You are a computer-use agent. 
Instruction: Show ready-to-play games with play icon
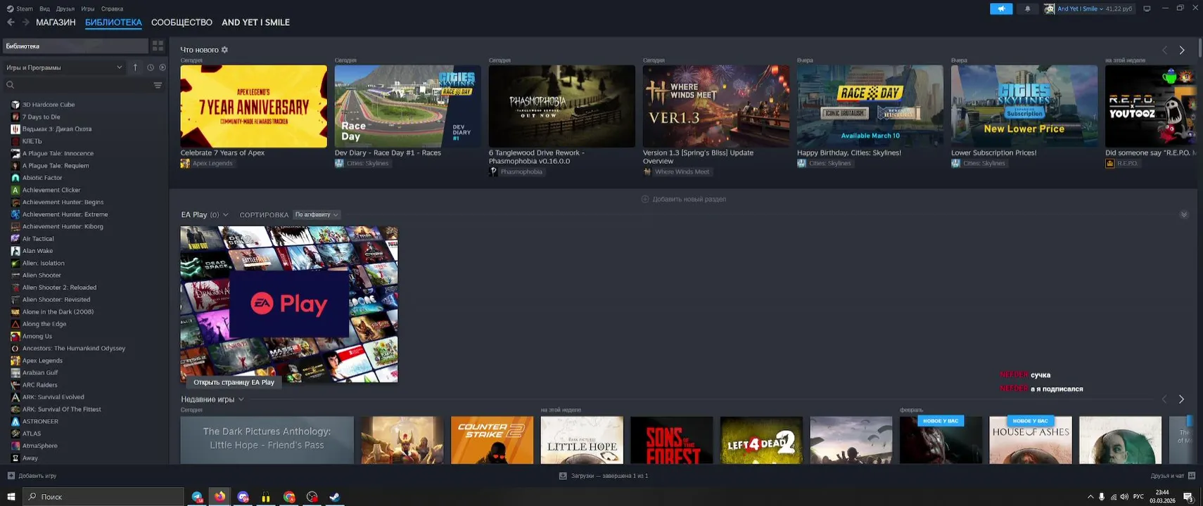163,67
